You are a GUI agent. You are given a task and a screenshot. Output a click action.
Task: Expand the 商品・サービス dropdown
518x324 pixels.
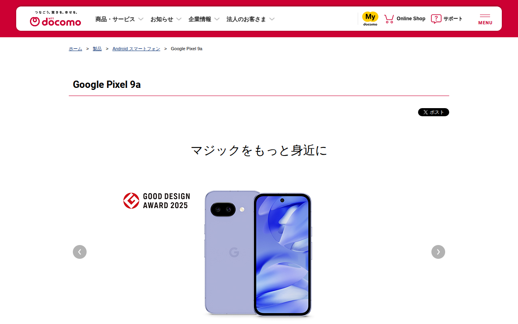(119, 19)
